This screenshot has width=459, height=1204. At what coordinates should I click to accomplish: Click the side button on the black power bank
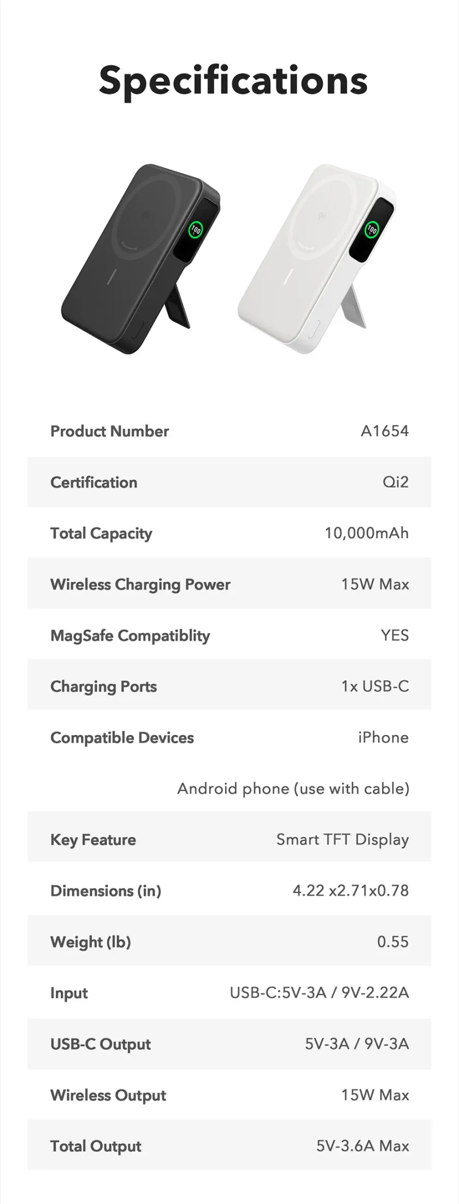click(x=138, y=331)
